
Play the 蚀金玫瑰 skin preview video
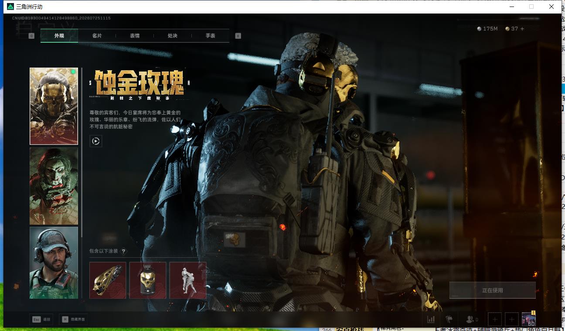click(x=96, y=141)
